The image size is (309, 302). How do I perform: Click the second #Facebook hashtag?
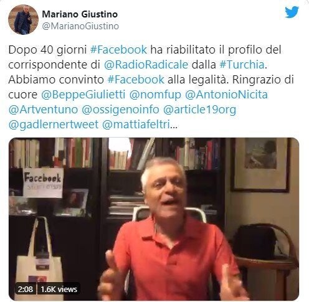tap(136, 80)
